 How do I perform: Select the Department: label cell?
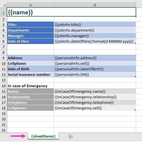[x=31, y=30]
